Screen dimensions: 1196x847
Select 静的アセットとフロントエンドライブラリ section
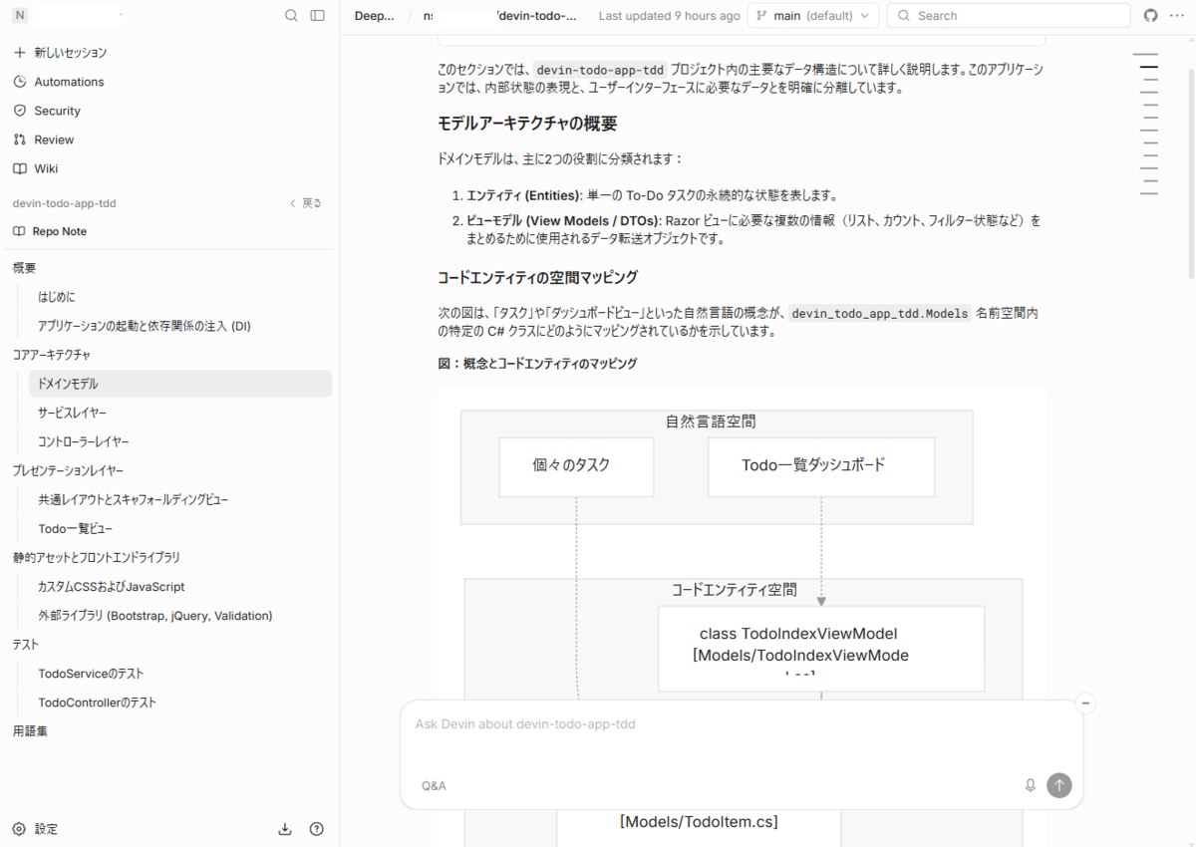96,557
